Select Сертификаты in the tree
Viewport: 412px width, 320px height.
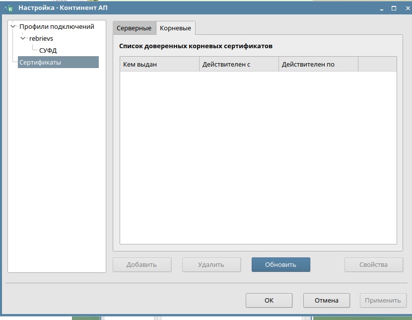pyautogui.click(x=58, y=62)
